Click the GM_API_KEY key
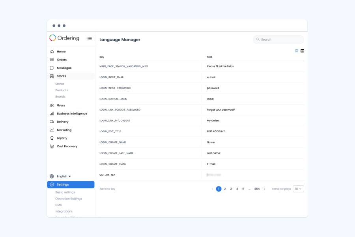 tap(107, 175)
